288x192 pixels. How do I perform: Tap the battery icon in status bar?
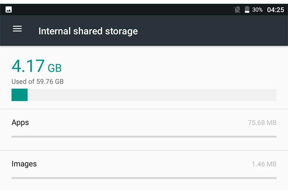[247, 9]
